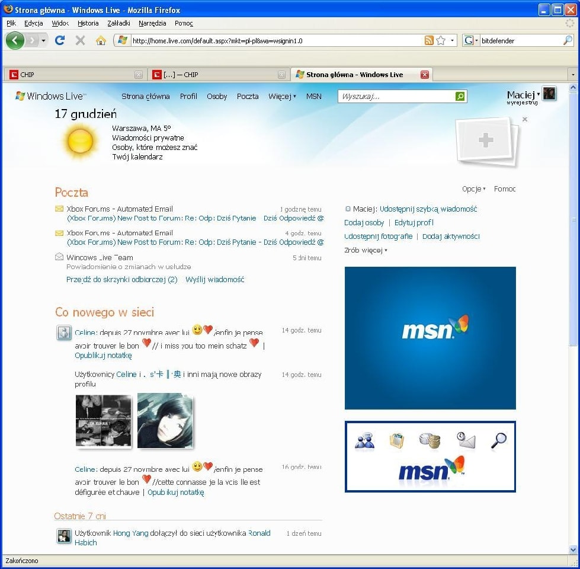Click the vertical scrollbar thumb
The image size is (580, 569).
pos(573,219)
